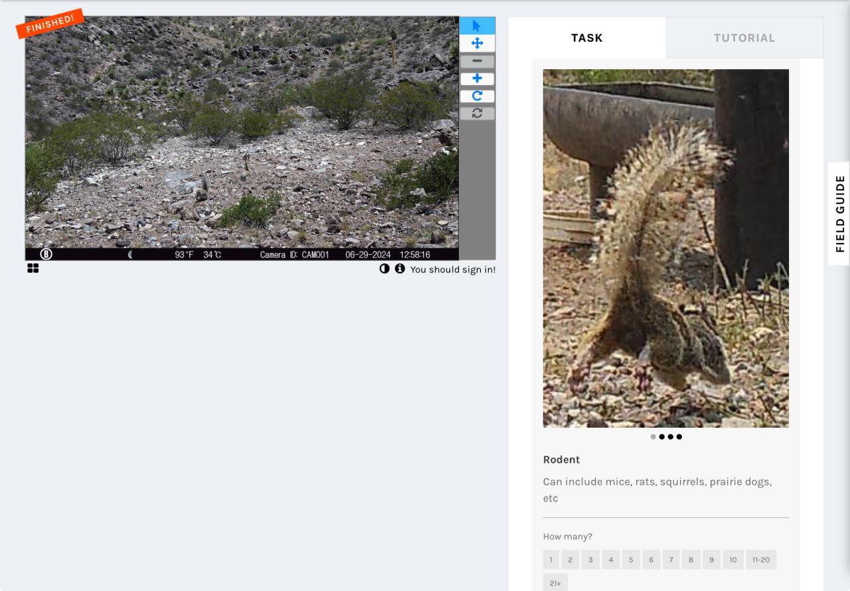Choose count 6 for How many

[651, 560]
